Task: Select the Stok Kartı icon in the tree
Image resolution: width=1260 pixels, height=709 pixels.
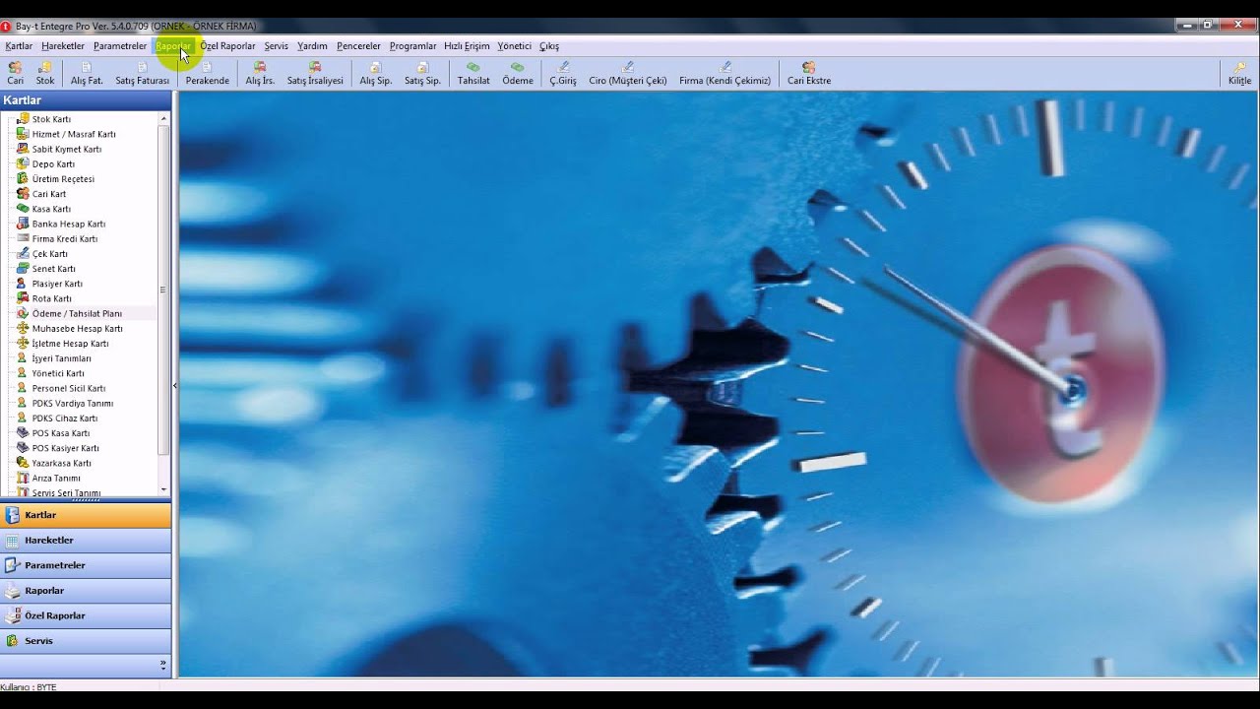Action: [x=23, y=119]
